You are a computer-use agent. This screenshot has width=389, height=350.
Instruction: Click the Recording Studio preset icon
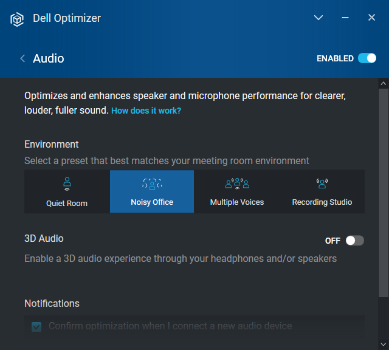click(x=322, y=184)
